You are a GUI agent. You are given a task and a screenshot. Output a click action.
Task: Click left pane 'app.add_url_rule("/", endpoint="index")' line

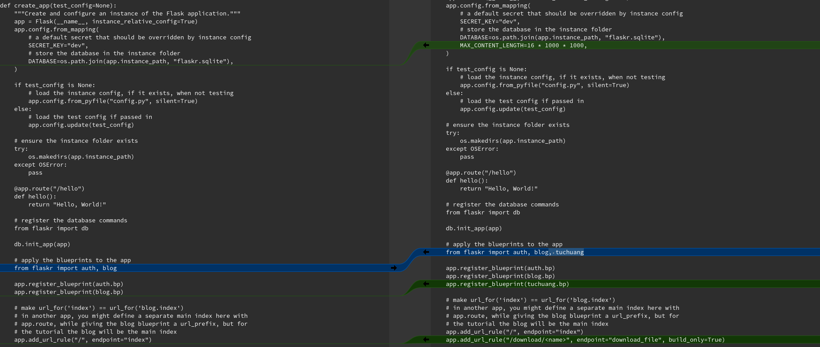pos(83,339)
